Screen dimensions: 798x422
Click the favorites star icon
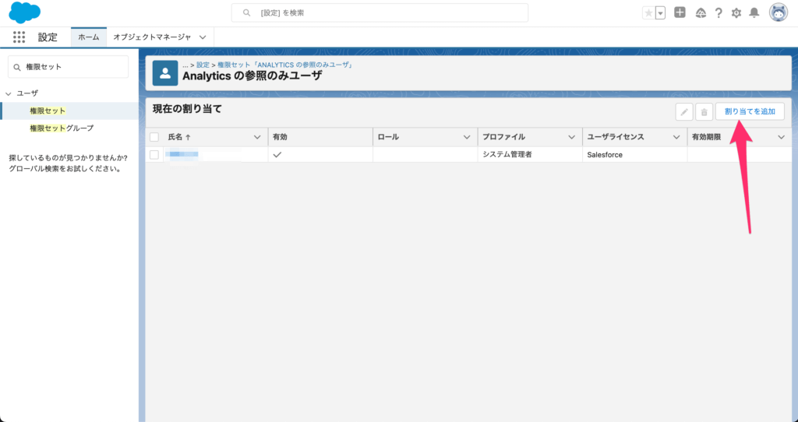coord(648,13)
